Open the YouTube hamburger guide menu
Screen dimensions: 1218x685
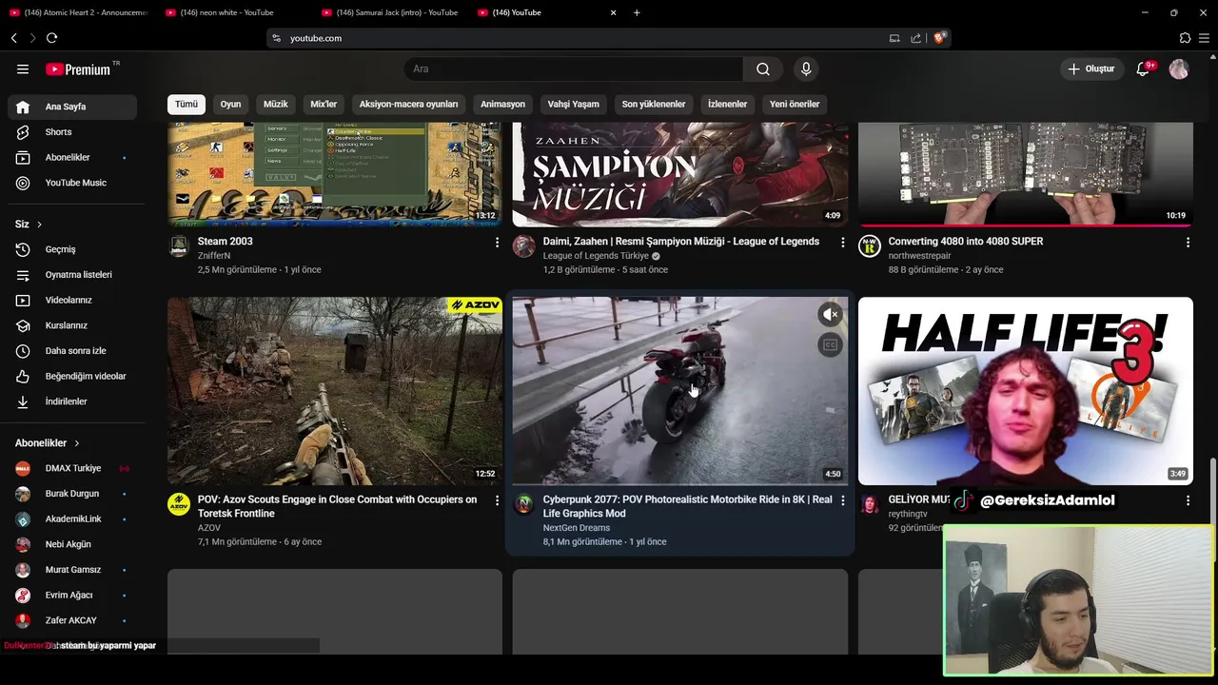23,69
